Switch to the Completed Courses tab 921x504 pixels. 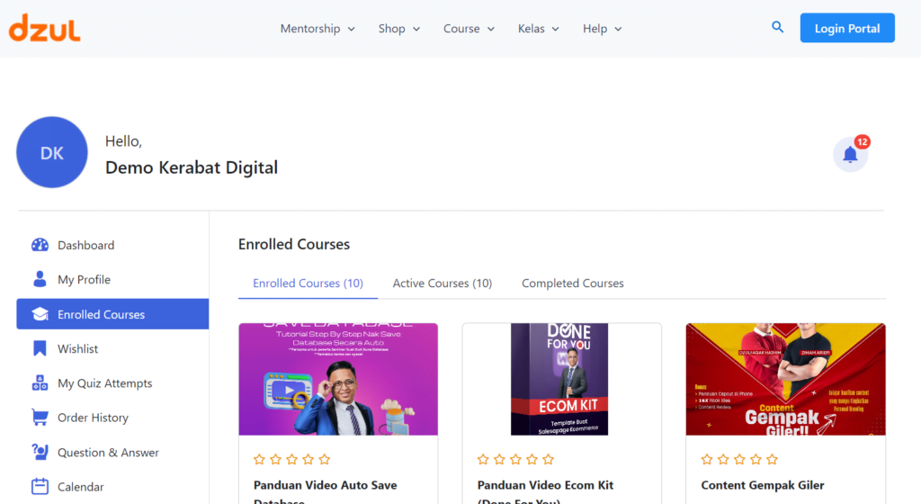click(572, 283)
